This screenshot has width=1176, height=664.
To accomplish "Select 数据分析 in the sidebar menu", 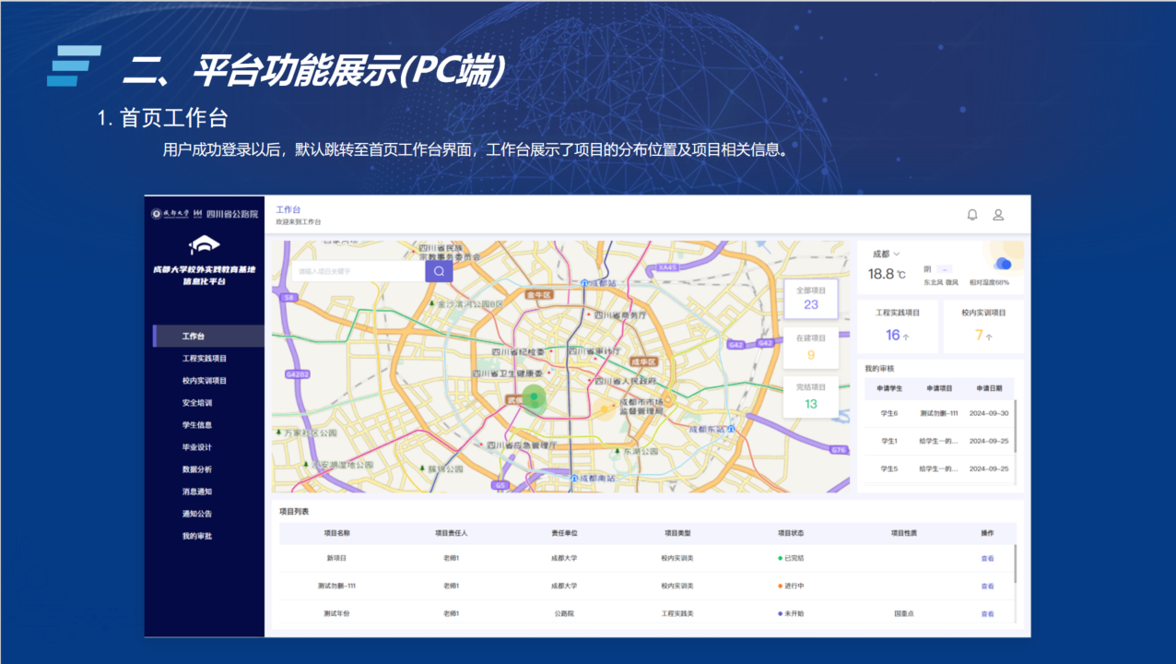I will coord(197,469).
